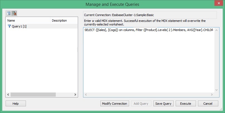Click the funnel icon beside Query1
Screen dimensions: 225x113
pos(9,26)
